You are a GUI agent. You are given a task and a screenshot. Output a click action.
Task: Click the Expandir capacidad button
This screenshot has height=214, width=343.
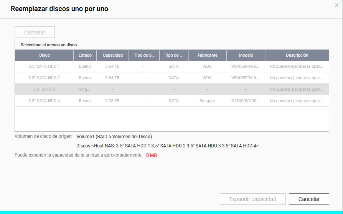252,199
